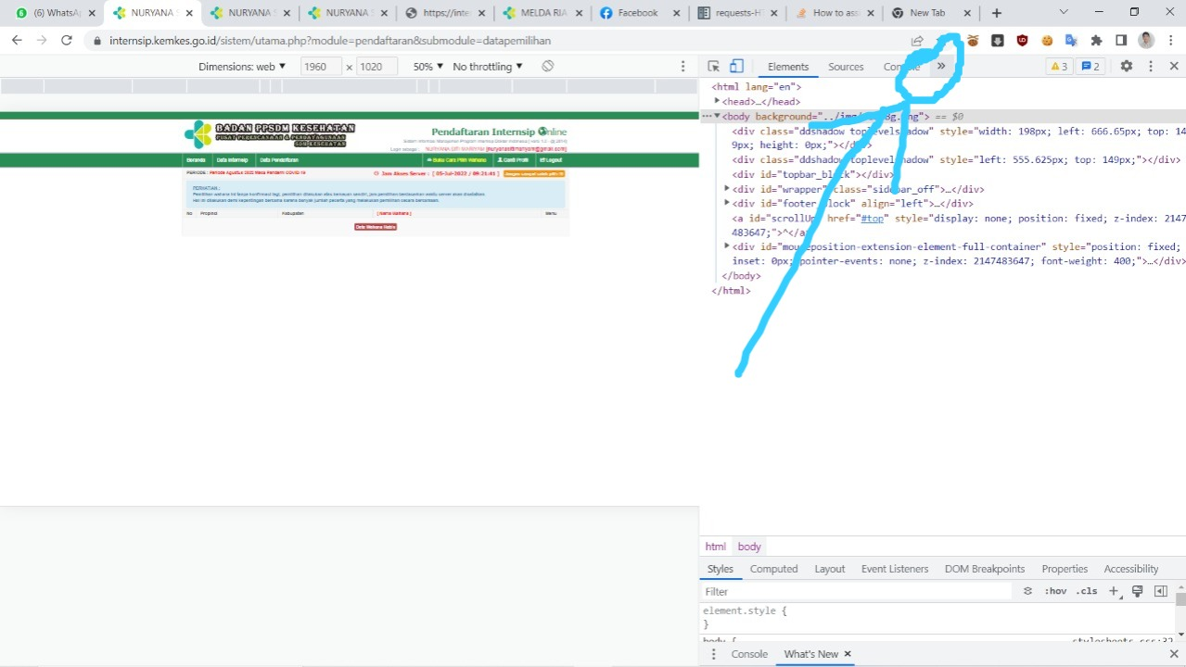1186x667 pixels.
Task: Open DevTools Settings gear
Action: 1125,66
